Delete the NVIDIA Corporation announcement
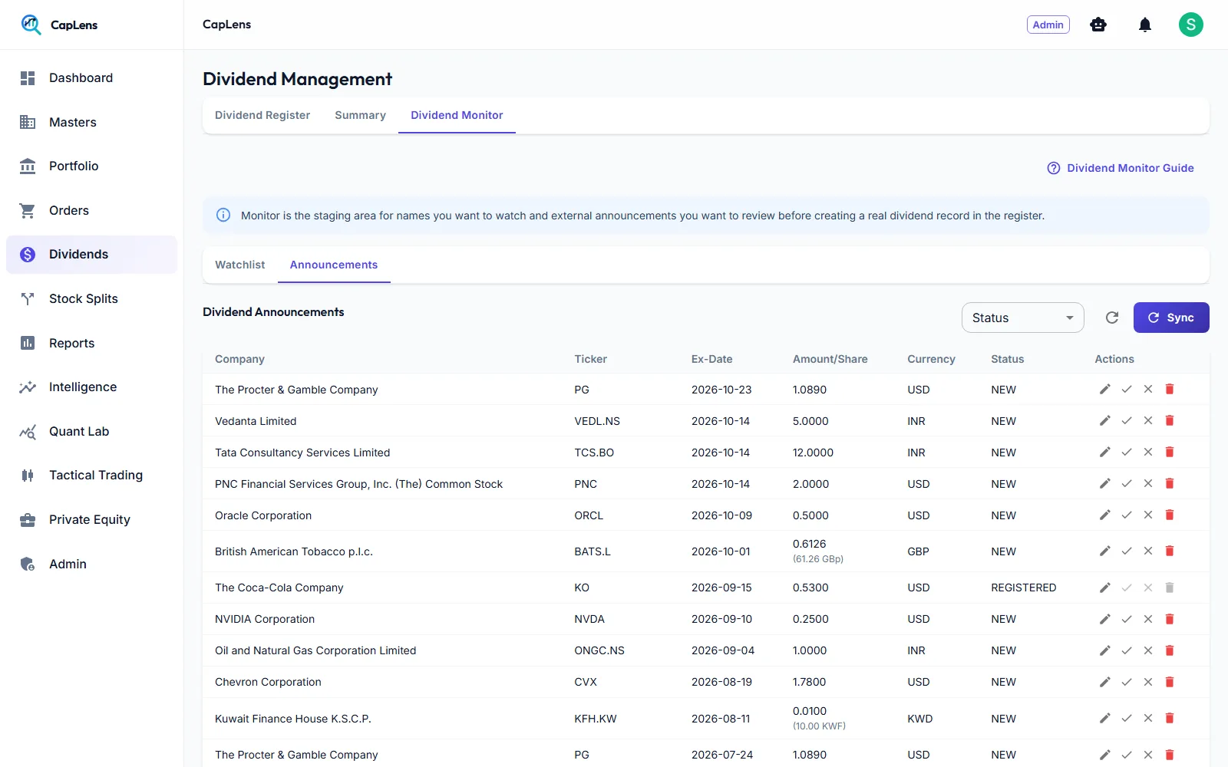Image resolution: width=1228 pixels, height=767 pixels. [x=1170, y=618]
